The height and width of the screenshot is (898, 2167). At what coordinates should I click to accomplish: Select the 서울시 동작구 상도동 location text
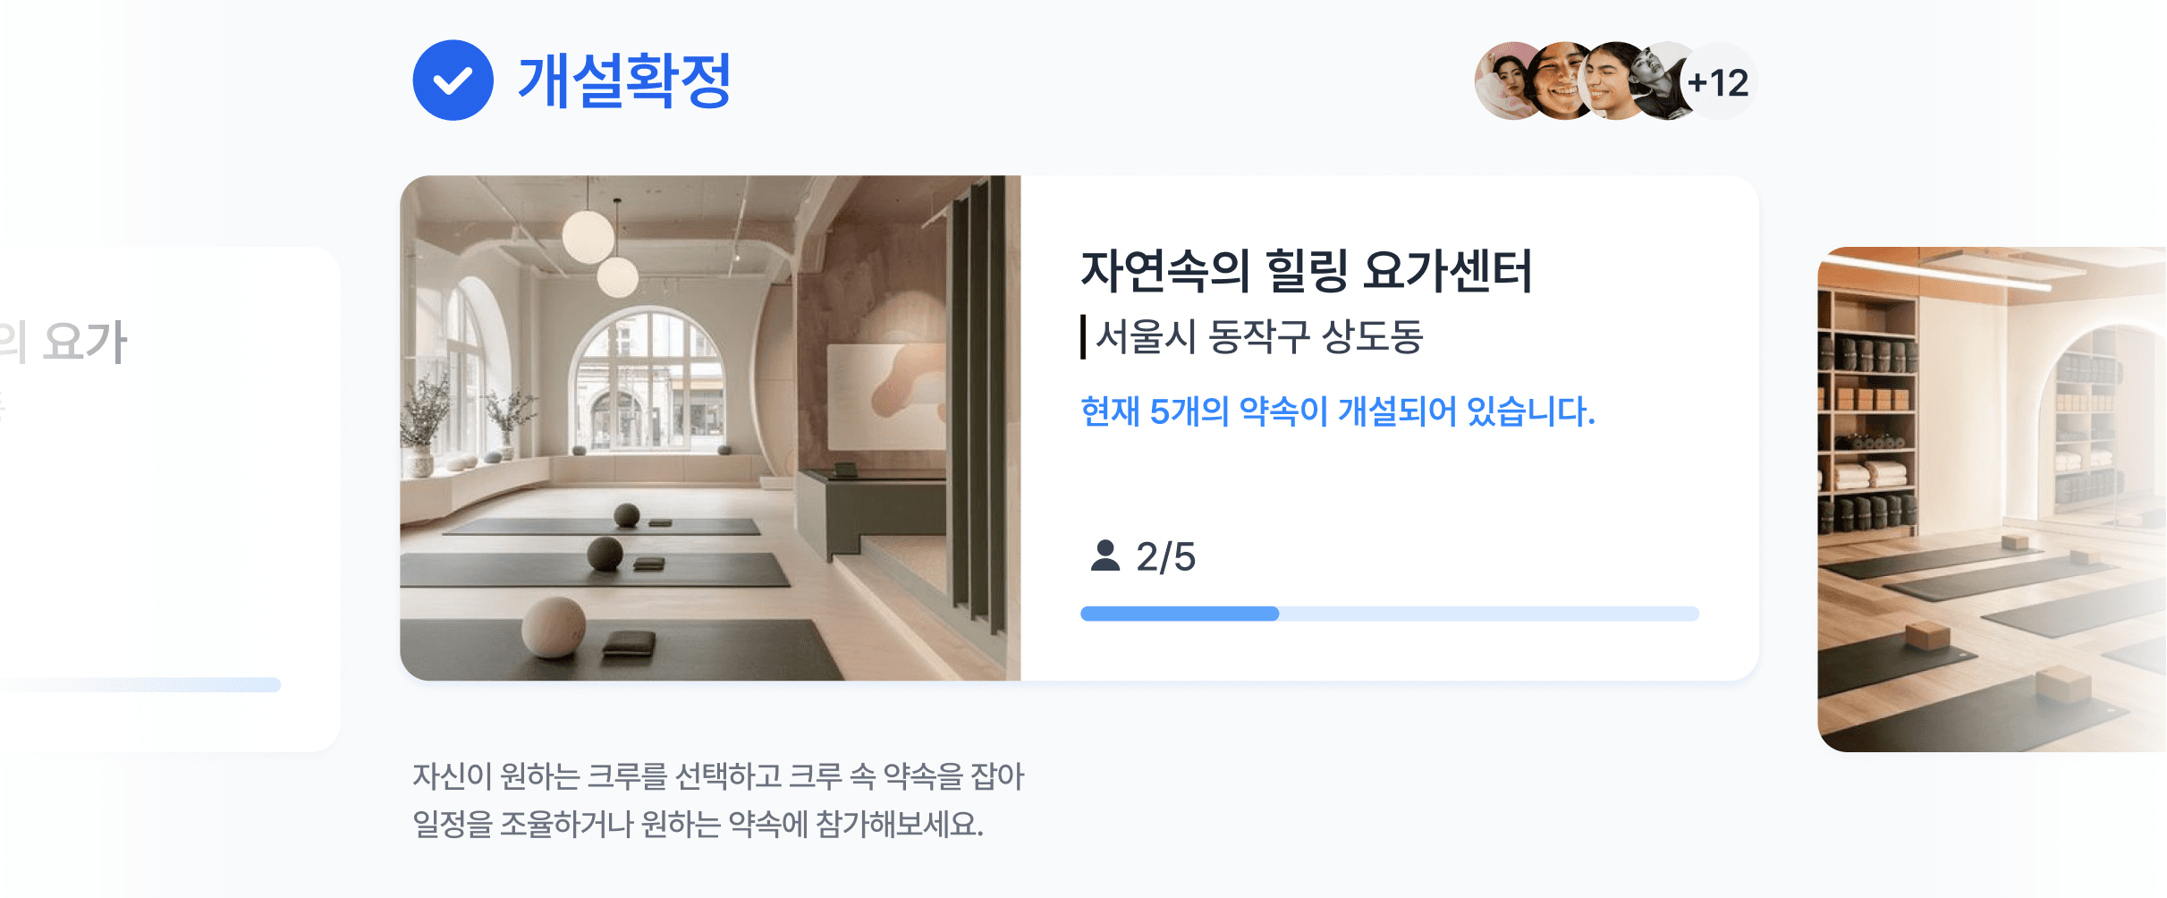point(1259,337)
